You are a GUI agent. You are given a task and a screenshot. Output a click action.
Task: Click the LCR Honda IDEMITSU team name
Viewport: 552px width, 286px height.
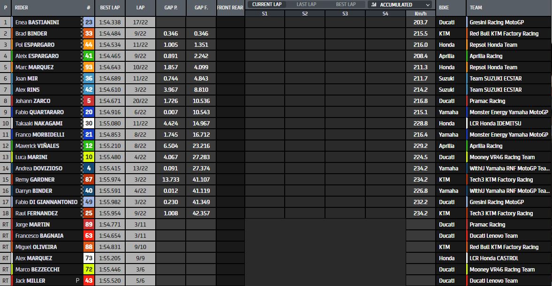[495, 123]
